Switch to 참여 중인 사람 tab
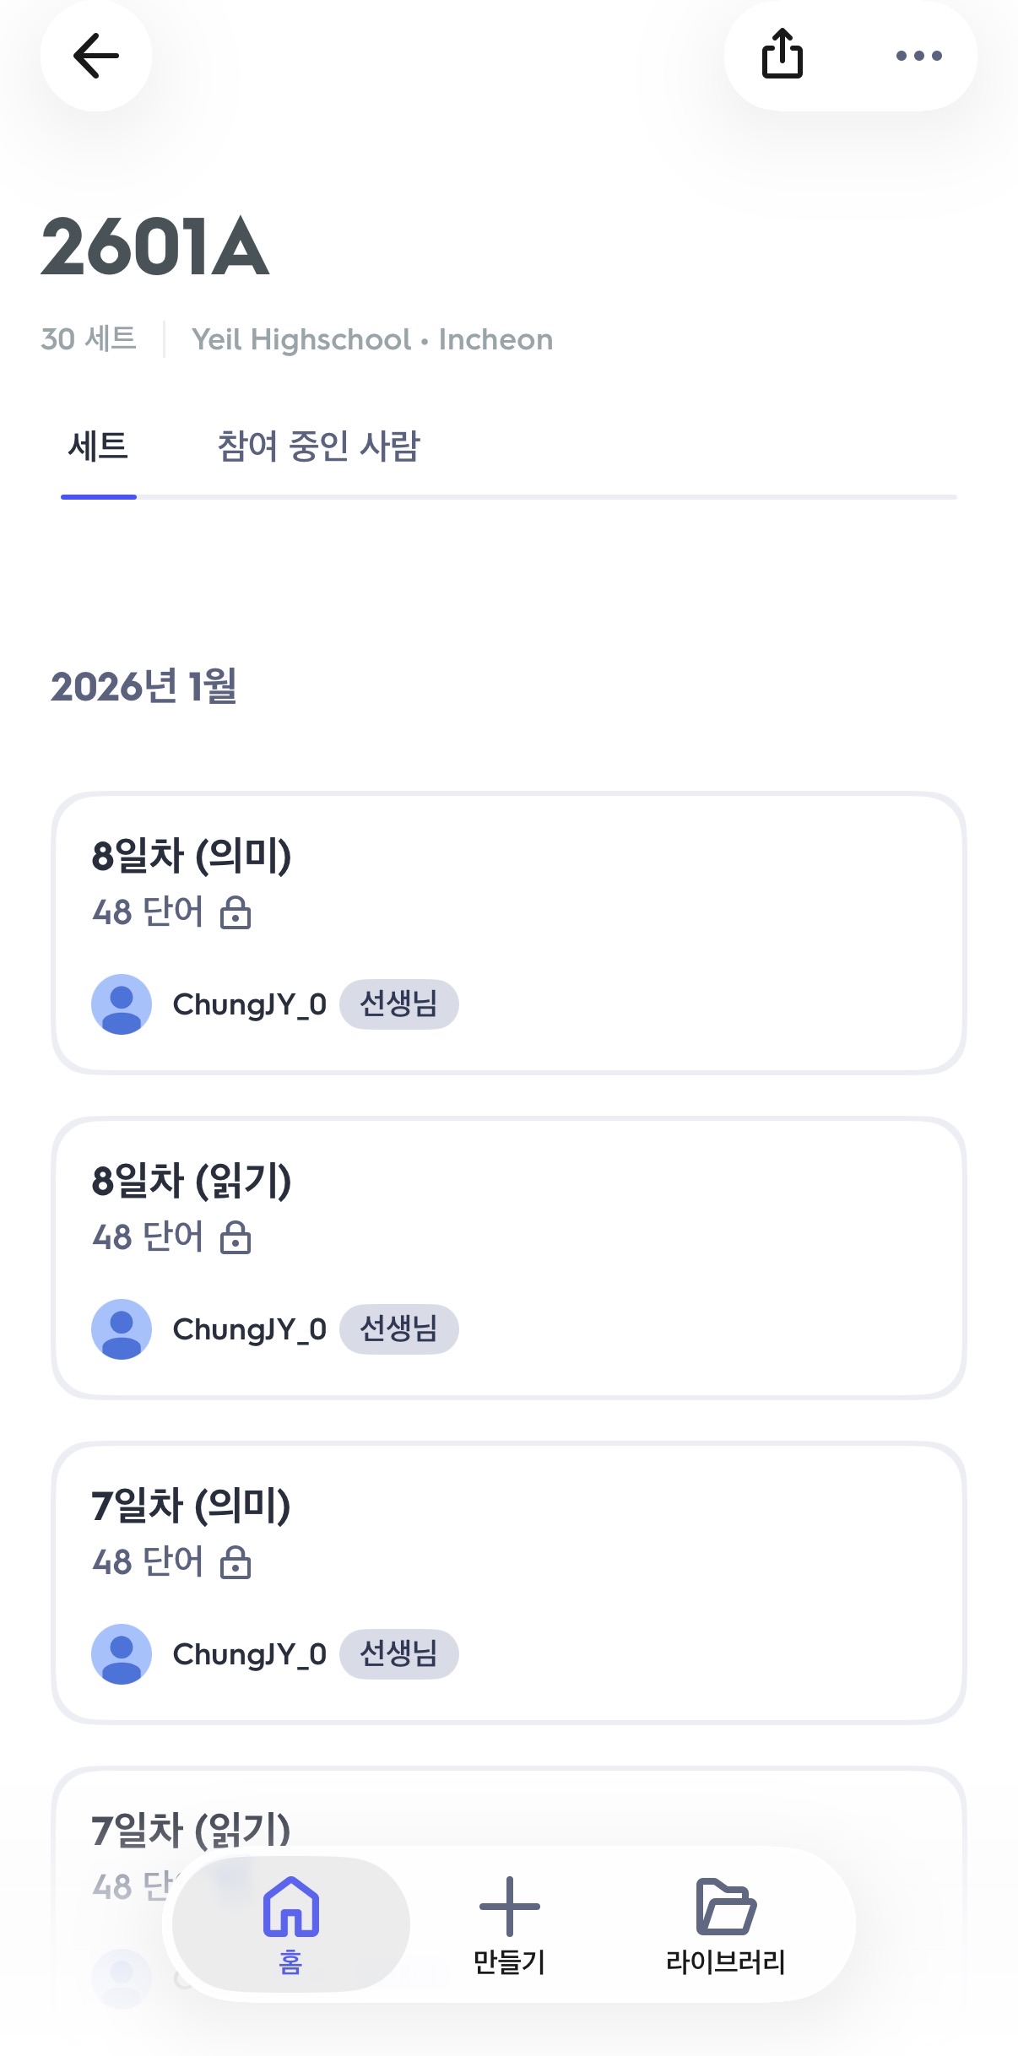1018x2056 pixels. pos(318,446)
